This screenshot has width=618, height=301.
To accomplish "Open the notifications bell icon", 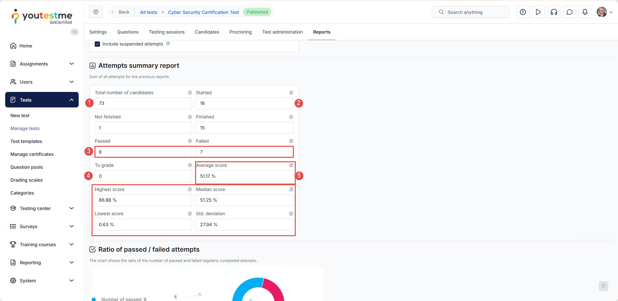I will coord(585,12).
